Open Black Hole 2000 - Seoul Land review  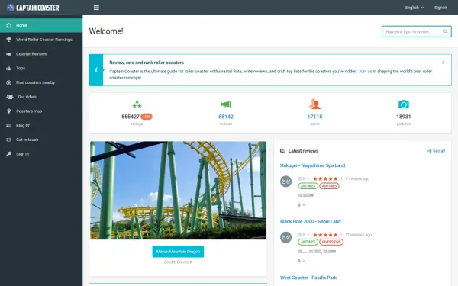tap(310, 221)
